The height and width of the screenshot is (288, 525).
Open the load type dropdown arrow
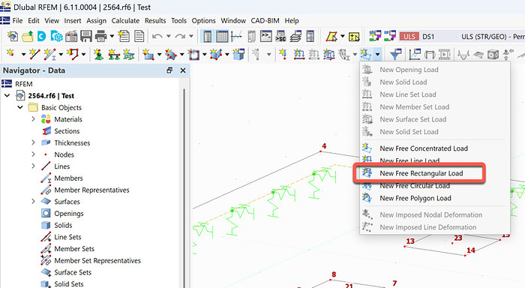378,54
